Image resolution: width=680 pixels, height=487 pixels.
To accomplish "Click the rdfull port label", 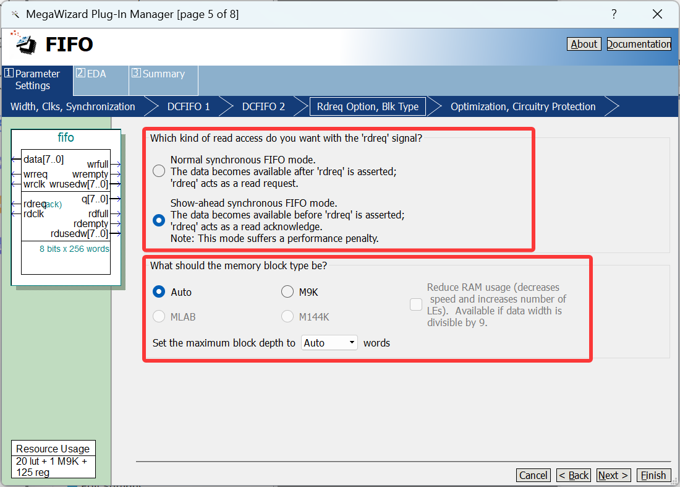I will click(98, 213).
